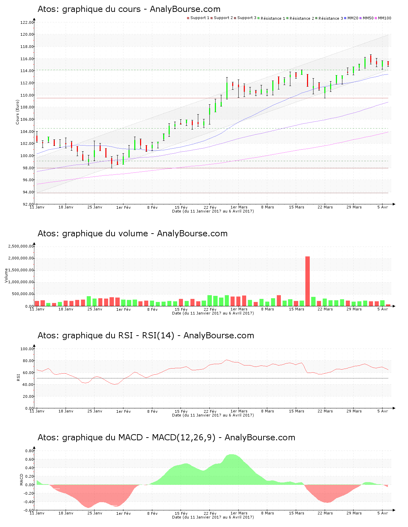Image resolution: width=408 pixels, height=527 pixels.
Task: Click the 80.00 value on RSI axis
Action: click(28, 360)
